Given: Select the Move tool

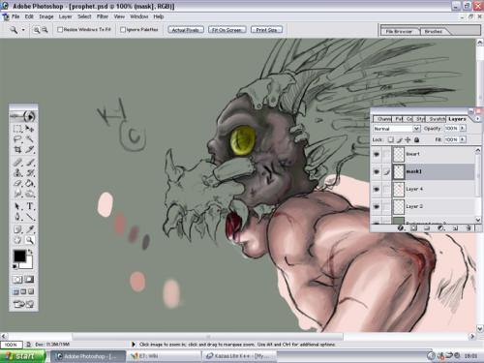Looking at the screenshot, I should 30,129.
